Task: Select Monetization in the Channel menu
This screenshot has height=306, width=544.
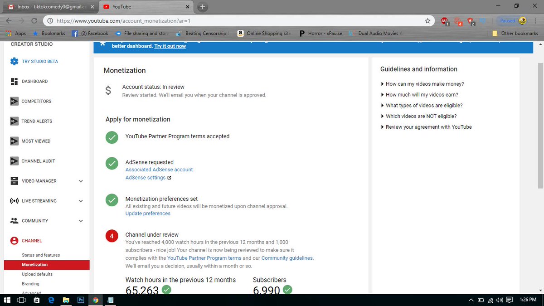Action: click(47, 265)
